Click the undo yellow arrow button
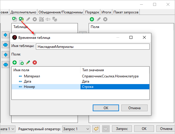This screenshot has height=134, width=175. 96,129
